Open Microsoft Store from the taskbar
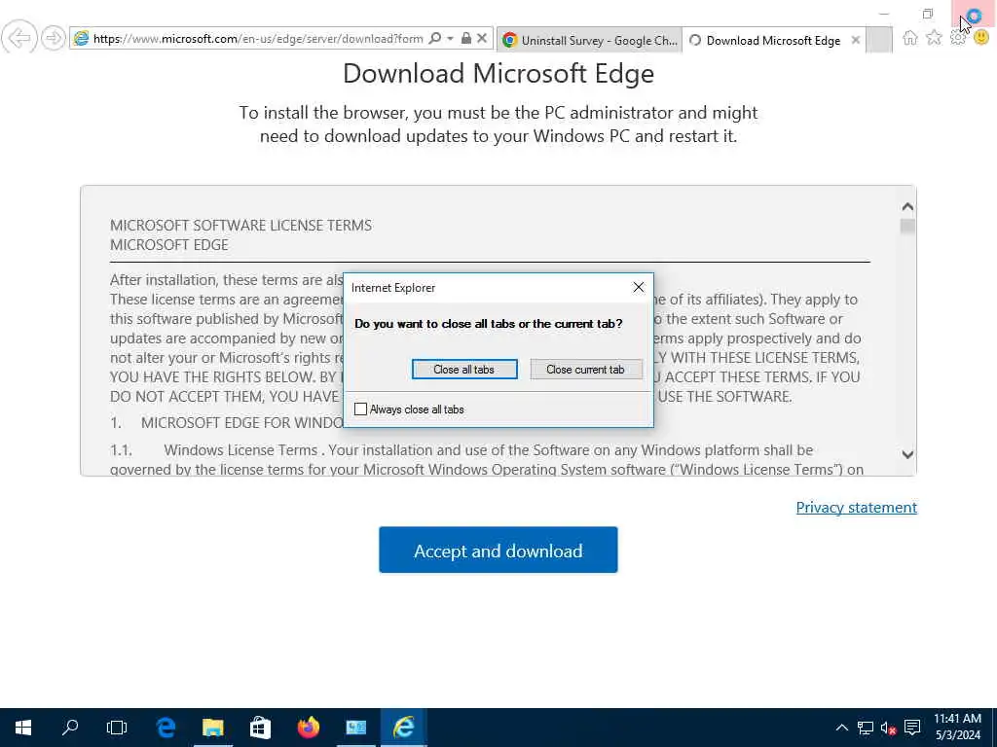 coord(260,728)
